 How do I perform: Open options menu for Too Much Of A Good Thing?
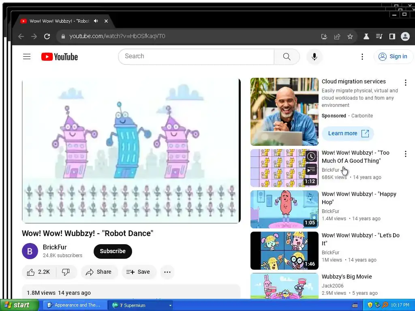(x=405, y=154)
